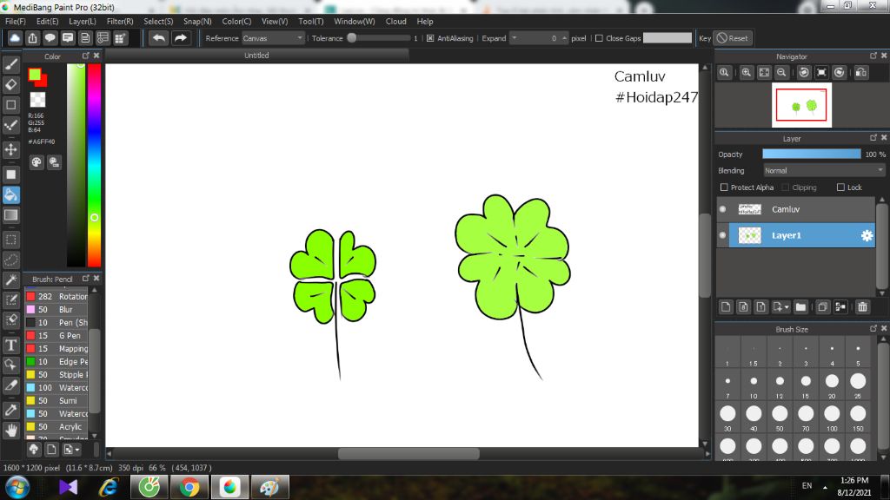Select the Sumi brush

(x=56, y=401)
